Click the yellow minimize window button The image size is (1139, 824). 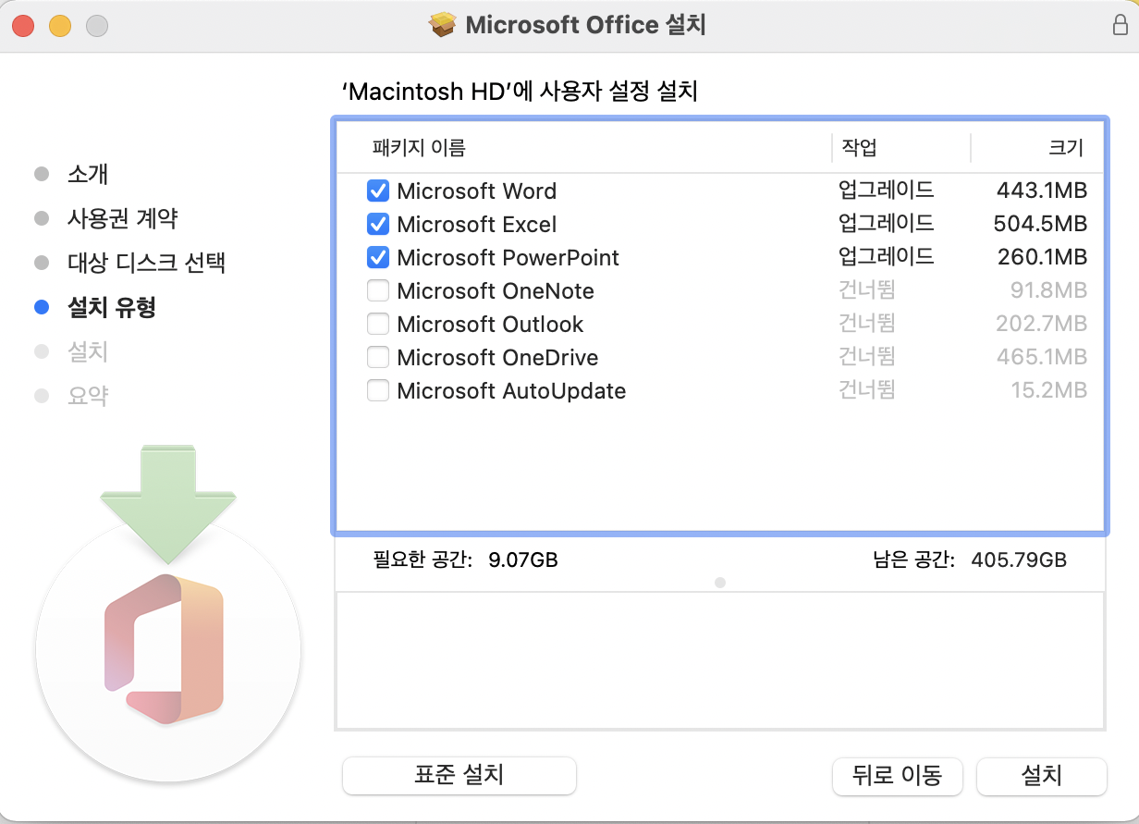tap(60, 26)
